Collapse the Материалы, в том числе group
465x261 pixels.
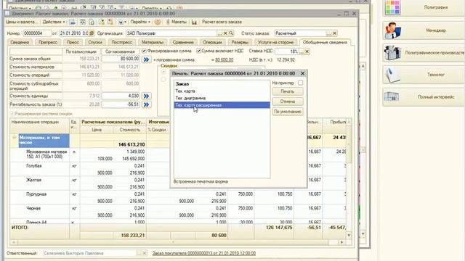point(14,138)
